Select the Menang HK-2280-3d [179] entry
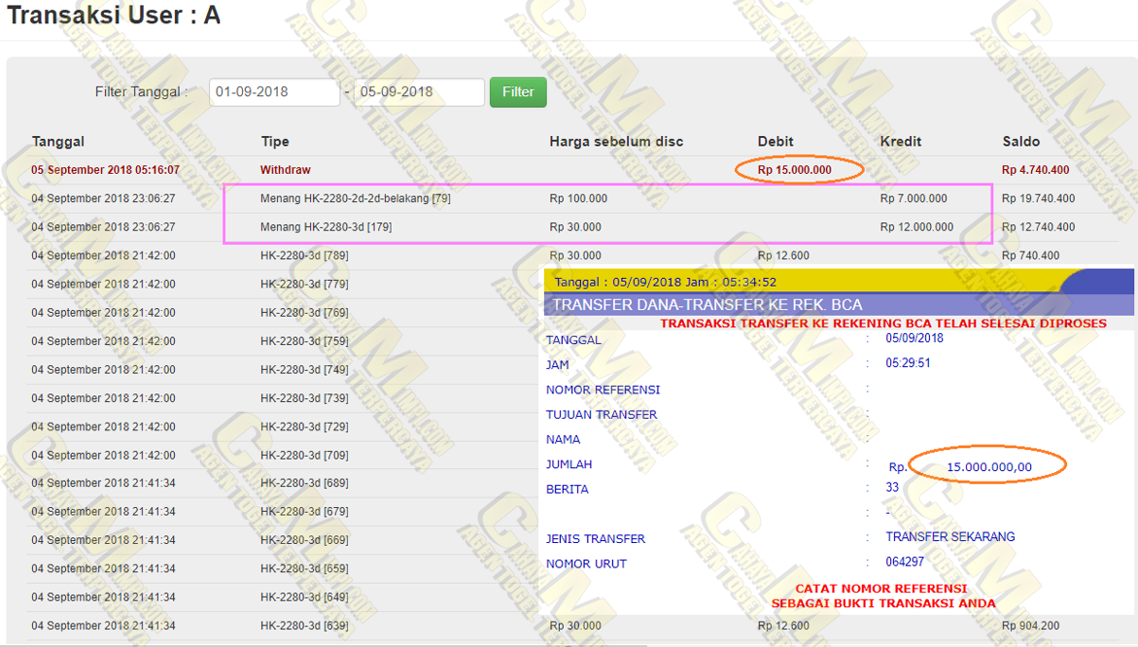Screen dimensions: 1138x647 pyautogui.click(x=326, y=227)
